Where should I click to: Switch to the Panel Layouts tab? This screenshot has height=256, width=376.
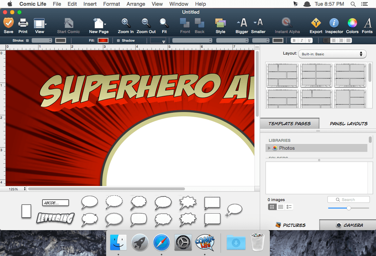click(x=348, y=124)
